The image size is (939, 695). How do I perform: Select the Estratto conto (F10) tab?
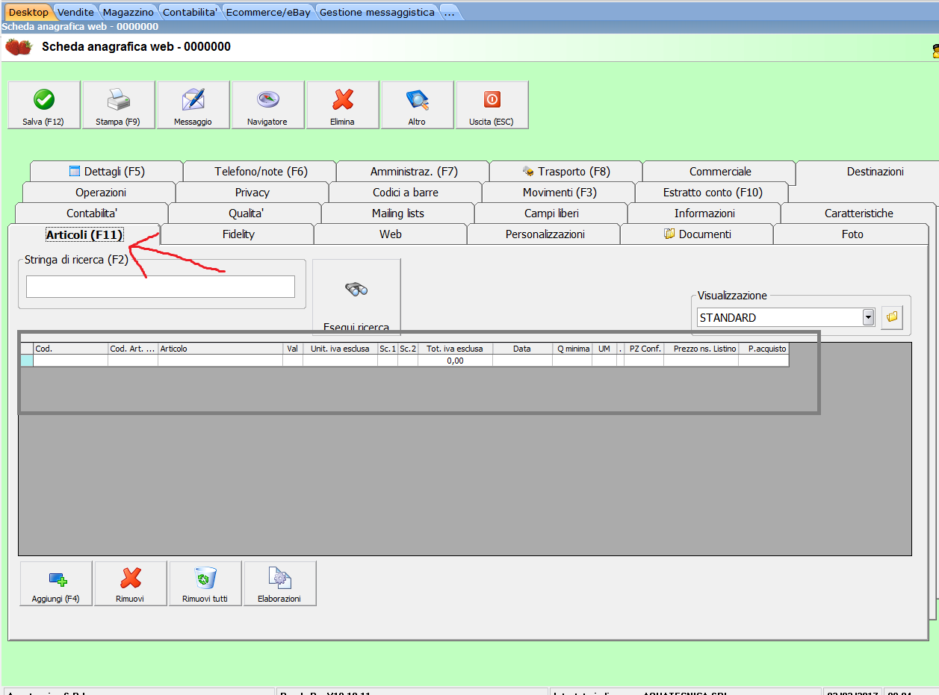click(x=713, y=193)
